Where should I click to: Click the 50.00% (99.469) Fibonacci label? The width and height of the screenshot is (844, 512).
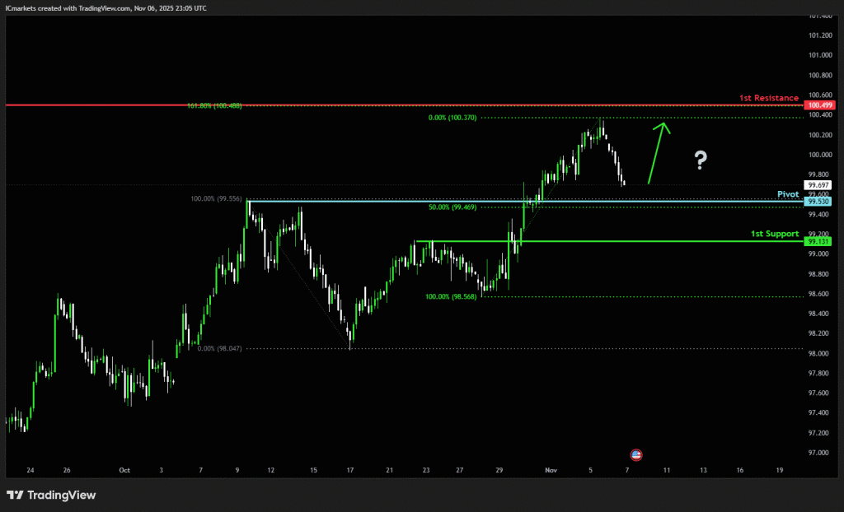(452, 208)
